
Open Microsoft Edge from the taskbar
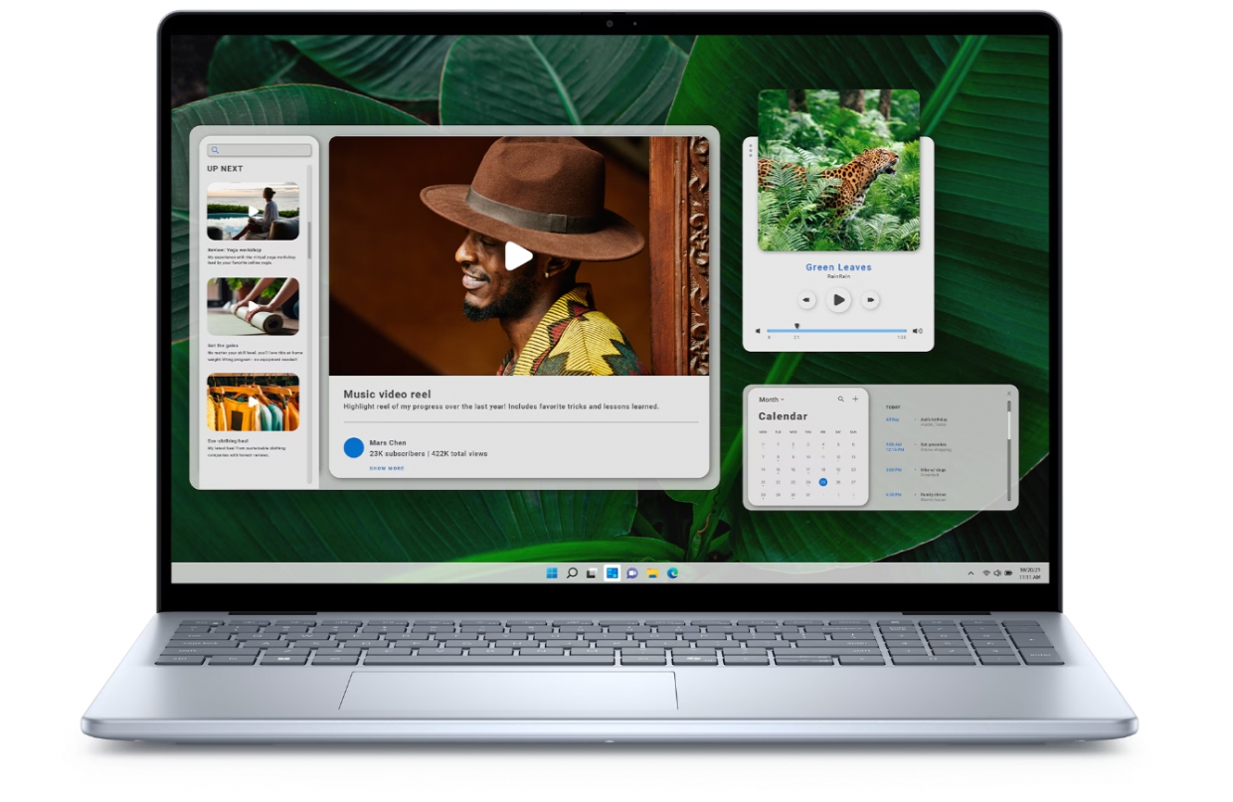673,573
